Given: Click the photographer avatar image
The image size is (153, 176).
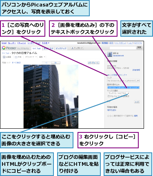Looking at the screenshot, I should [x=110, y=54].
